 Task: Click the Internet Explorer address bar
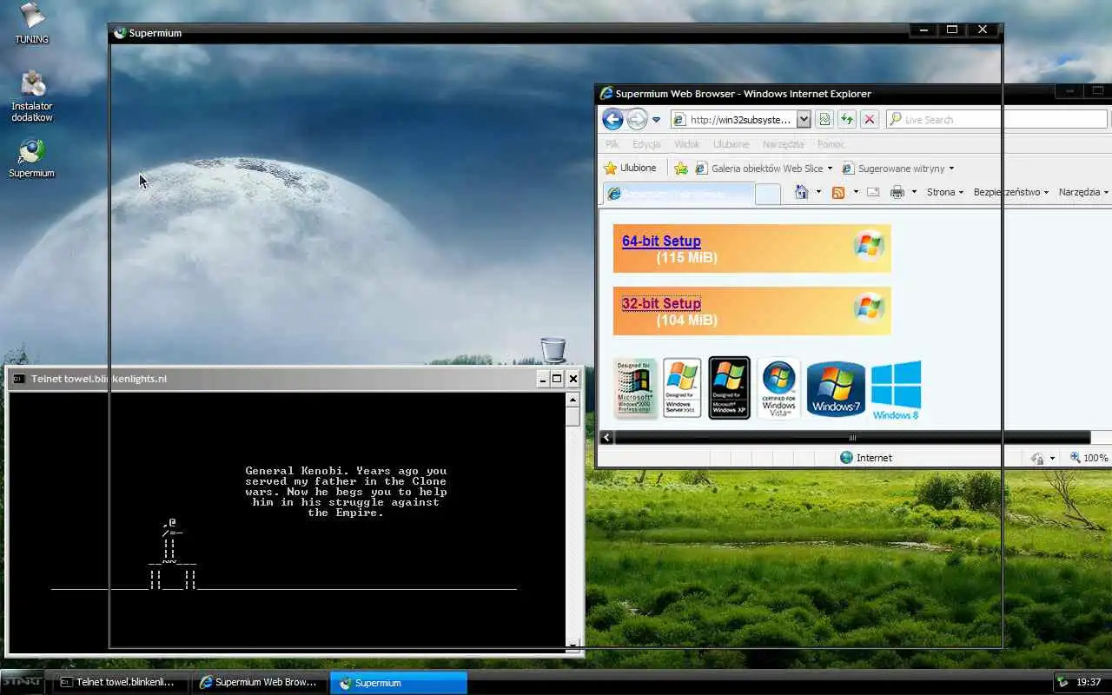click(732, 120)
